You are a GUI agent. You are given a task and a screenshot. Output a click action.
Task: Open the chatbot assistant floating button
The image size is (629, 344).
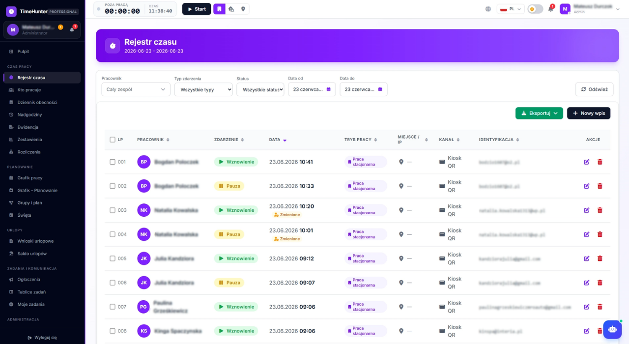tap(612, 329)
